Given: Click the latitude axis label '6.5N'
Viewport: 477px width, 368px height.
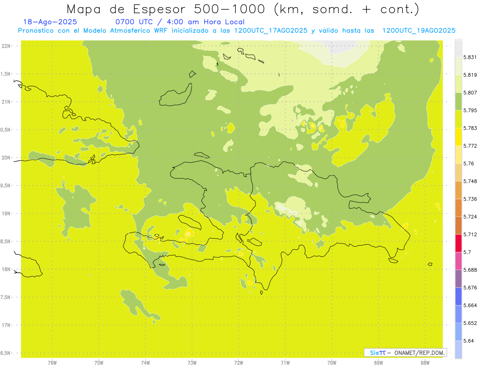Looking at the screenshot, I should 6,353.
